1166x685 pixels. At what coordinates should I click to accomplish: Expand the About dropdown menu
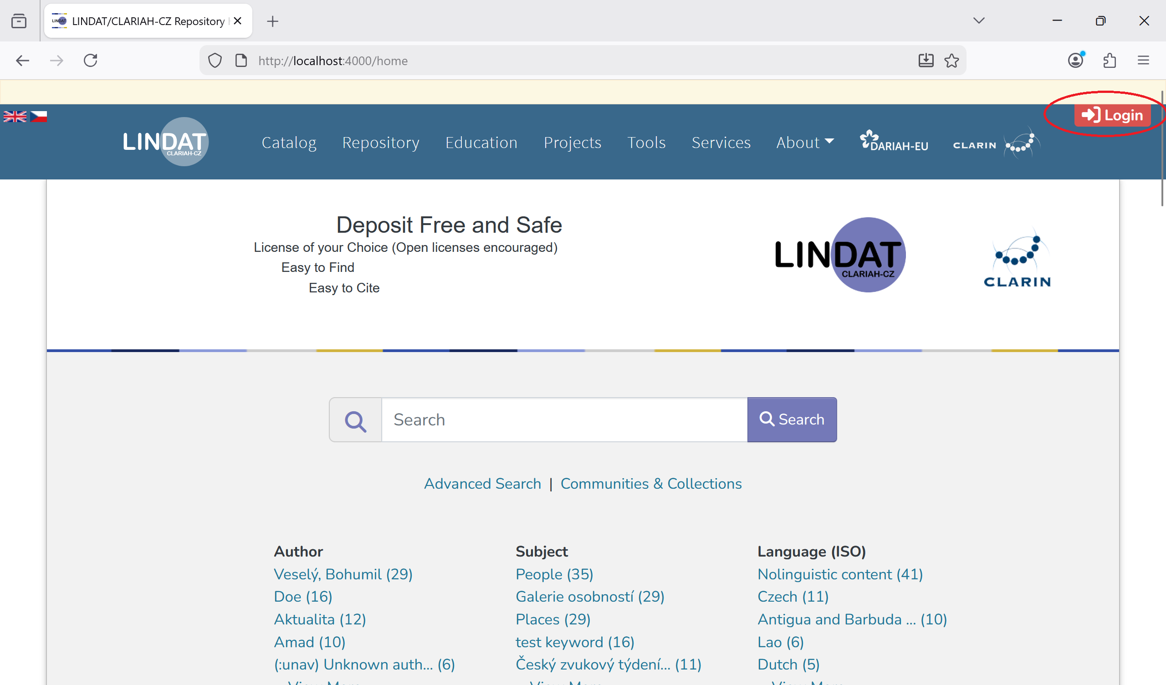pos(805,143)
